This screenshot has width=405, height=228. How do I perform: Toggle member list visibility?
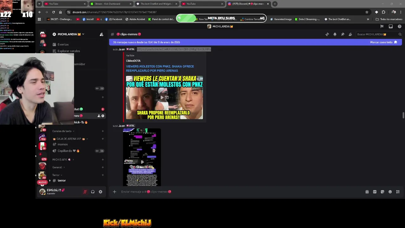[x=350, y=34]
